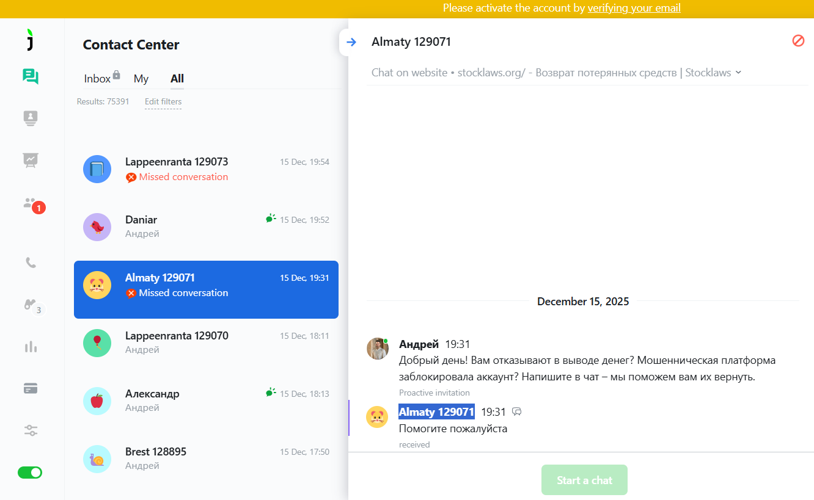814x500 pixels.
Task: Click the snail avatar of Brest 128895
Action: [97, 459]
